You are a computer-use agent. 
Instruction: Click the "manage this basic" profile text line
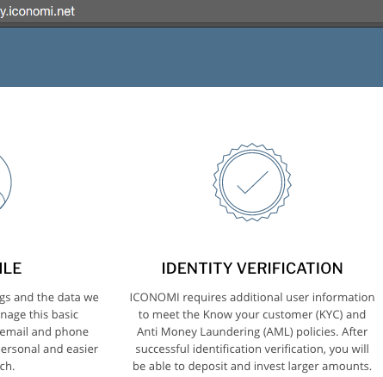click(39, 315)
